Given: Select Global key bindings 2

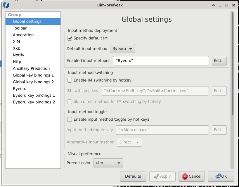Looking at the screenshot, I should click(33, 82).
